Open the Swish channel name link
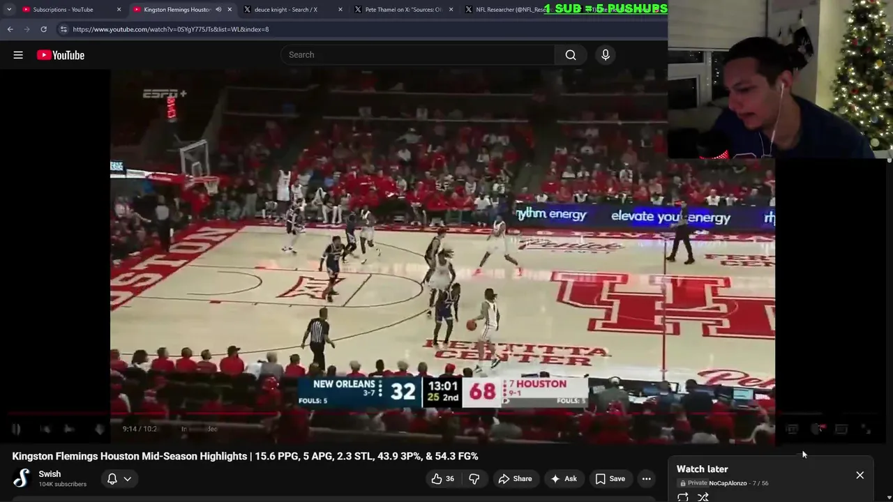The width and height of the screenshot is (893, 502). tap(50, 474)
